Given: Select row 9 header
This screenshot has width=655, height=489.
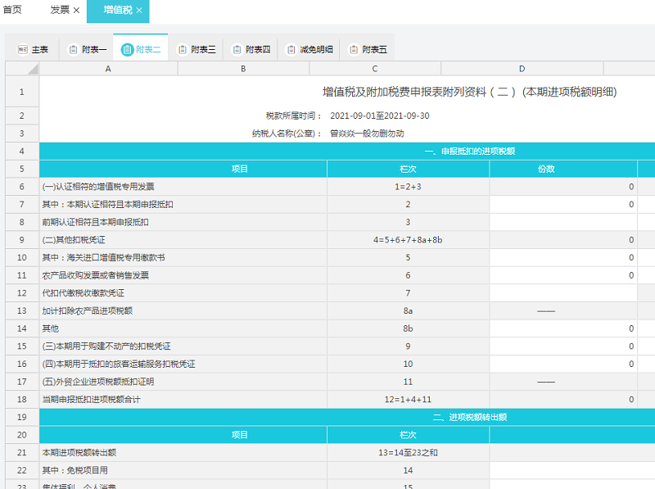Looking at the screenshot, I should 22,240.
